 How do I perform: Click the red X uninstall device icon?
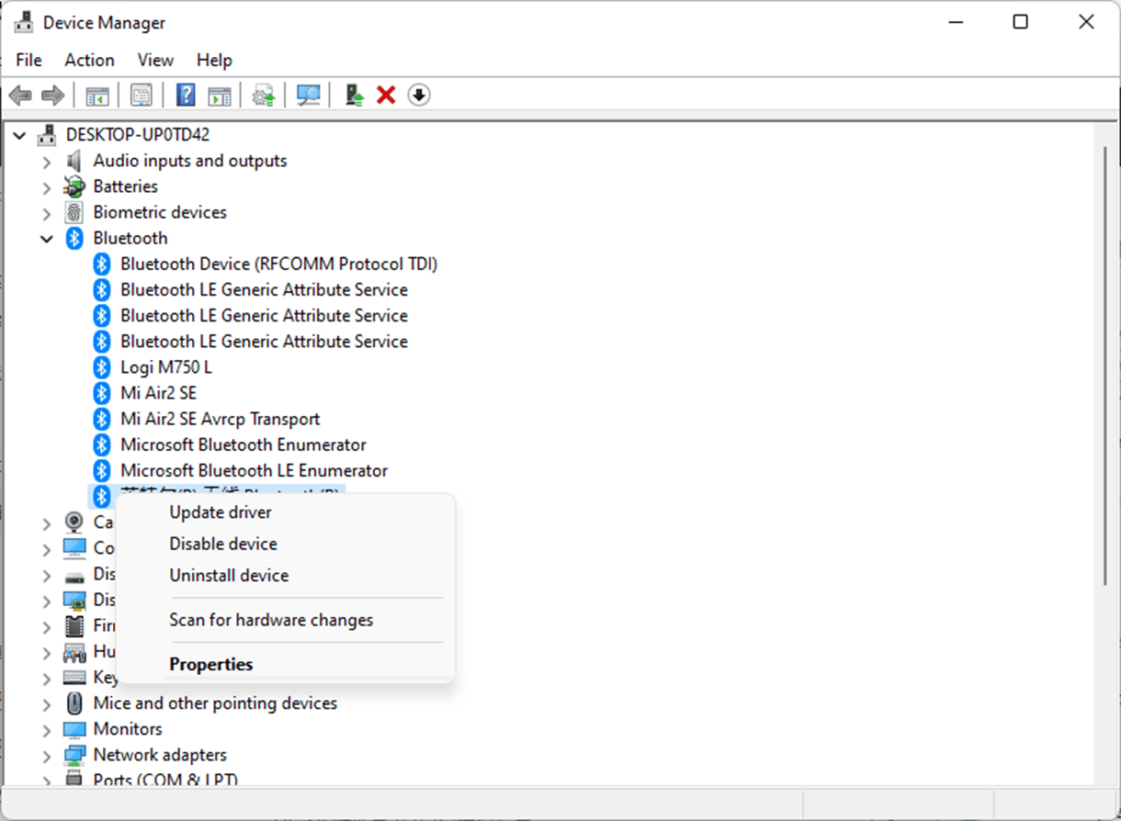pos(386,95)
